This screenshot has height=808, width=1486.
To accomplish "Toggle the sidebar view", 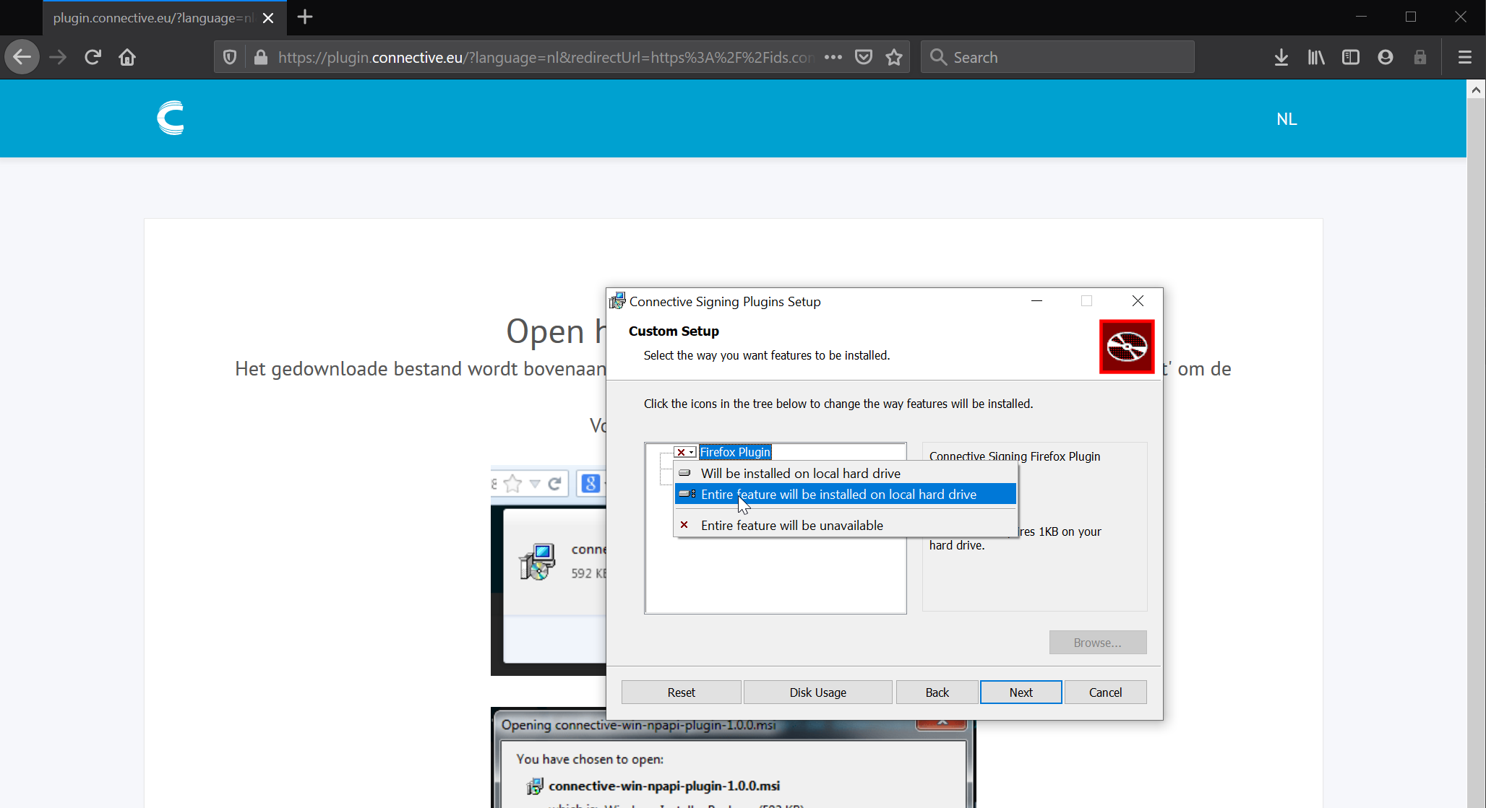I will click(x=1351, y=57).
